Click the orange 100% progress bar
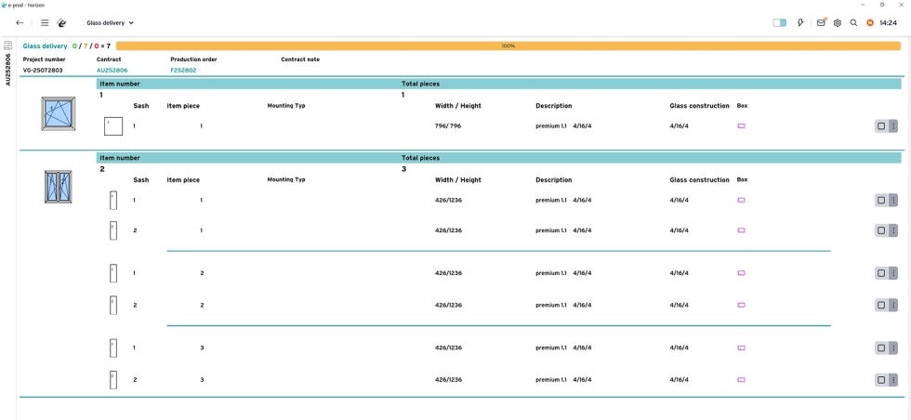 (x=508, y=46)
